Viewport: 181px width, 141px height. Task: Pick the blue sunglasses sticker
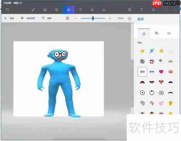point(152,72)
